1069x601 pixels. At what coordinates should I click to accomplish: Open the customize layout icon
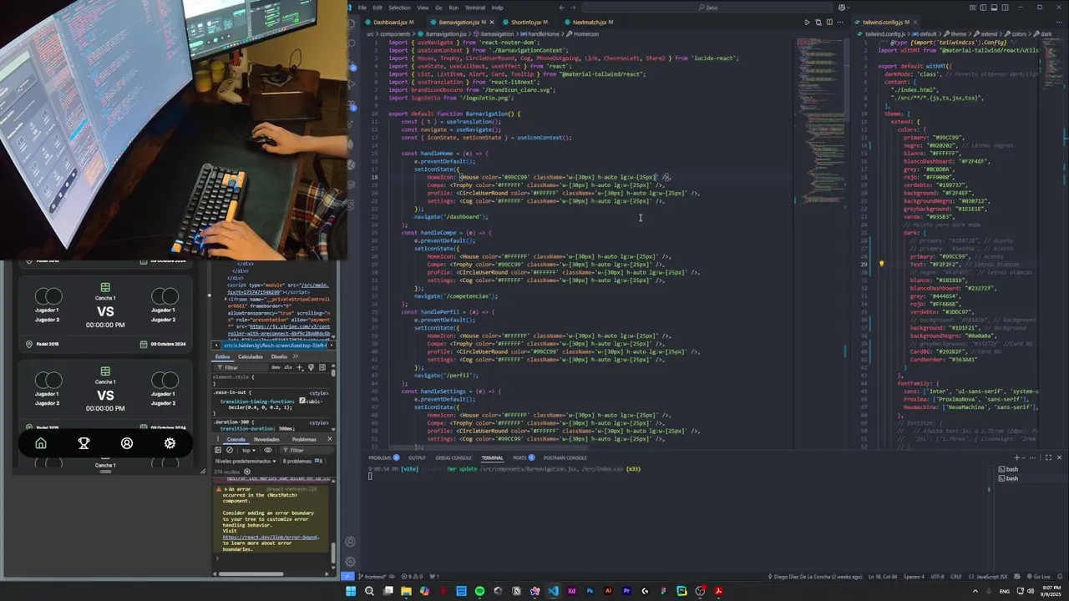click(973, 8)
